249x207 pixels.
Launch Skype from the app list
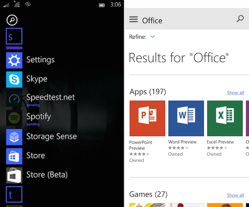(14, 79)
